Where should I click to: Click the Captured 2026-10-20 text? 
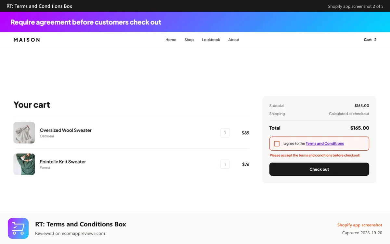[362, 233]
